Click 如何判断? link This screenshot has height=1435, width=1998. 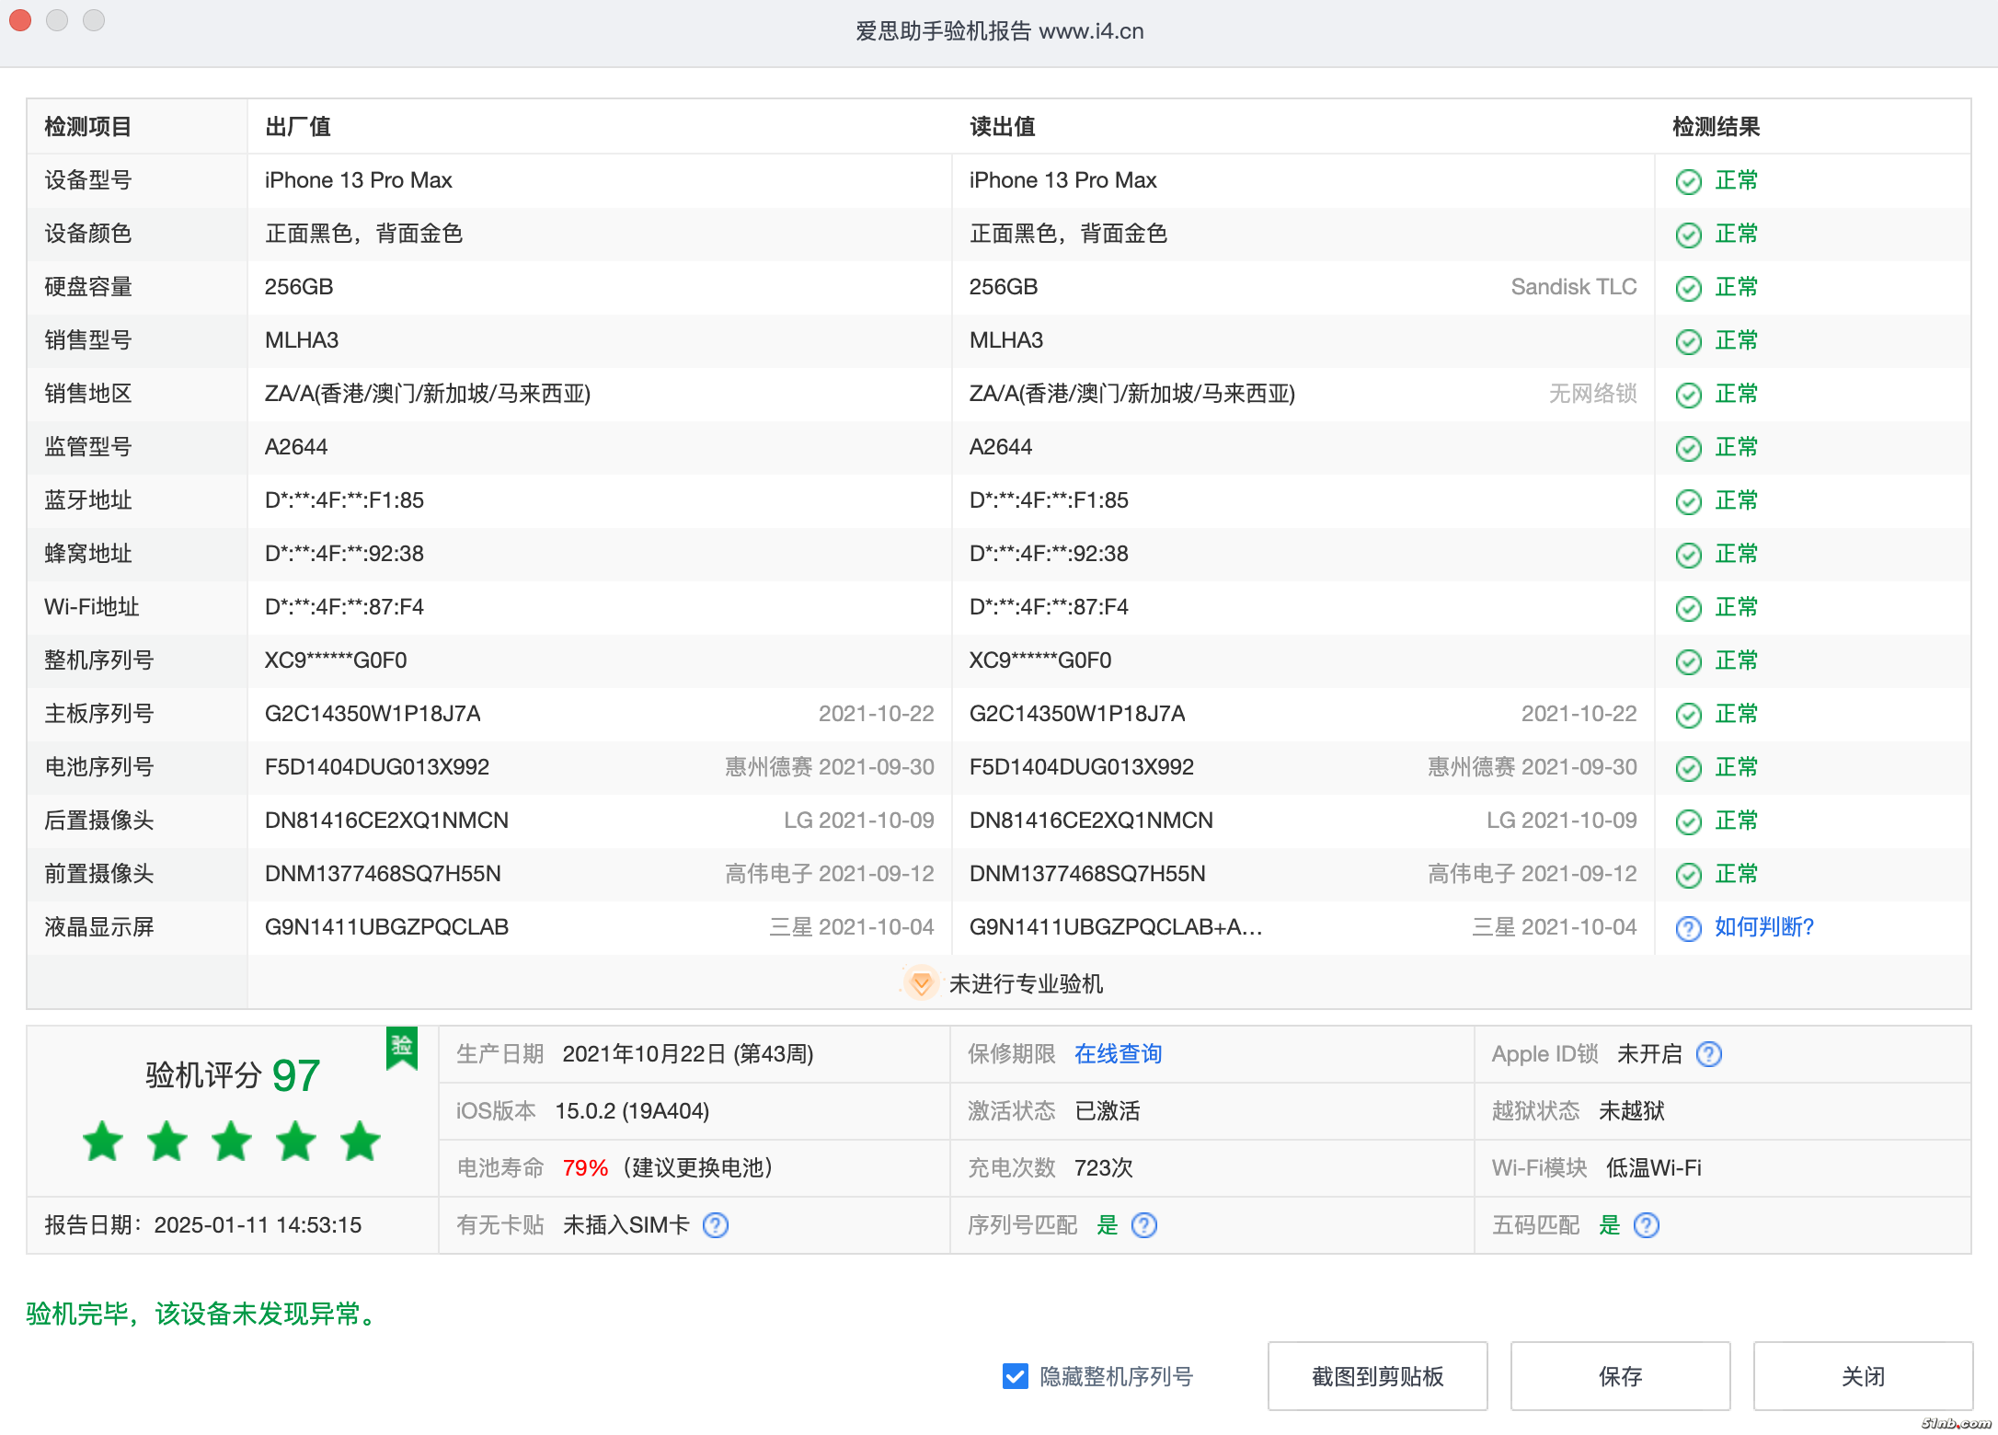pos(1763,927)
